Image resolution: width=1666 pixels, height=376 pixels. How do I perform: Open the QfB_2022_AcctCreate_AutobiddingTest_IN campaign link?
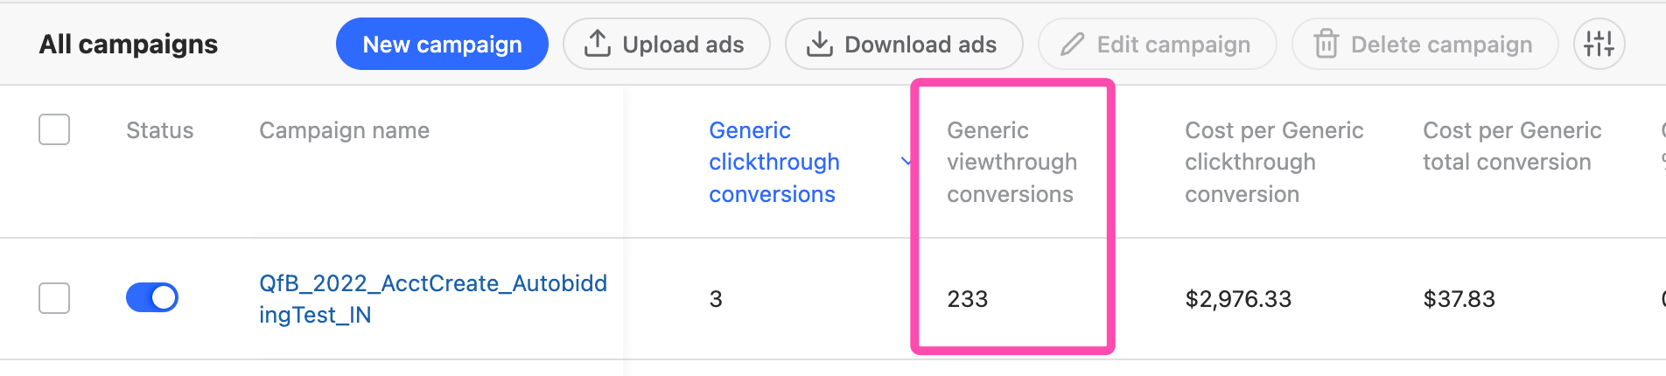433,299
